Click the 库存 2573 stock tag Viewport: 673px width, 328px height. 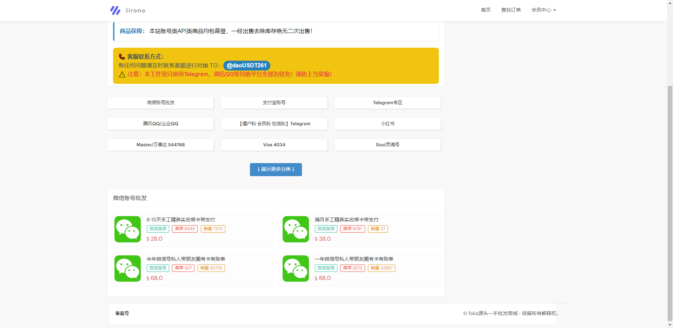click(352, 268)
